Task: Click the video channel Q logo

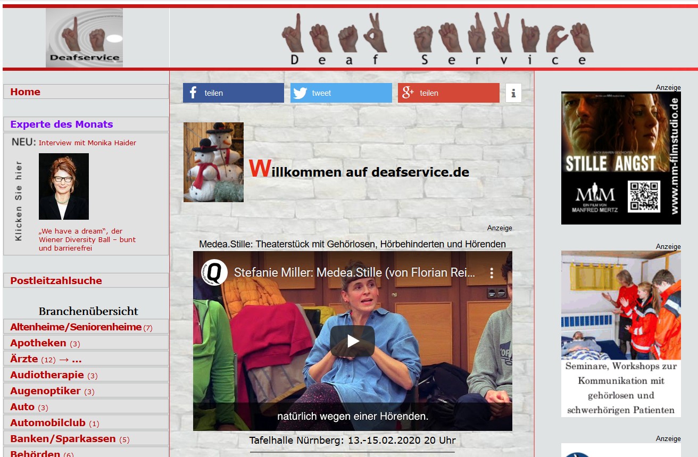Action: (214, 273)
